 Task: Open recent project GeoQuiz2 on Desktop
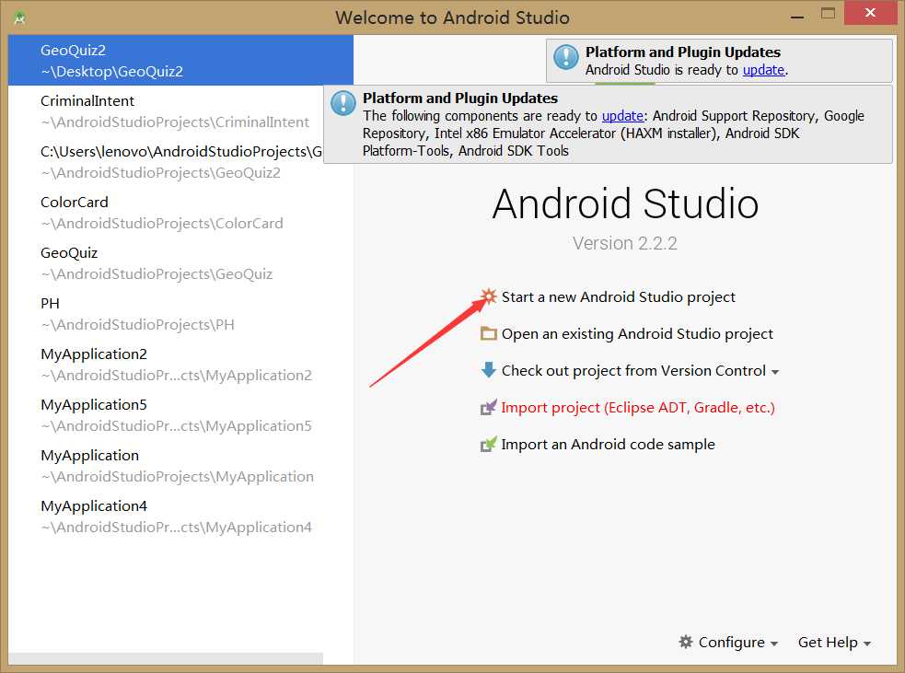pyautogui.click(x=180, y=60)
